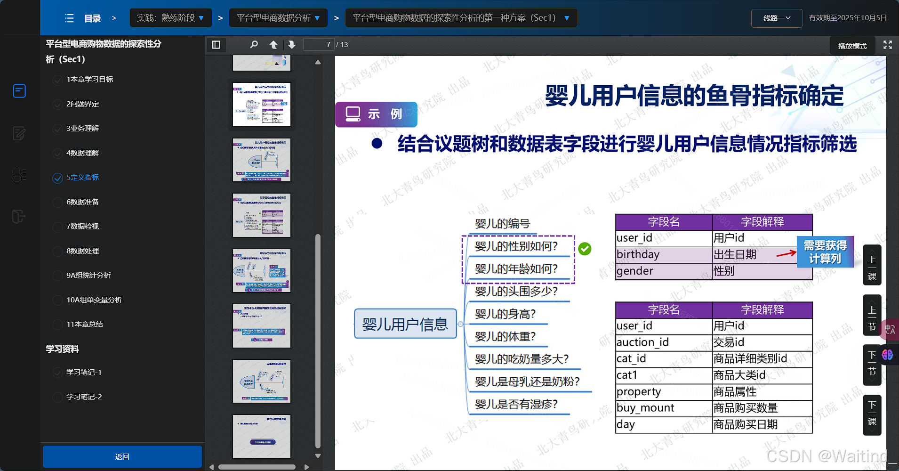Screen dimensions: 899x471
Task: Toggle completion circle for 7数据检视
Action: click(57, 227)
